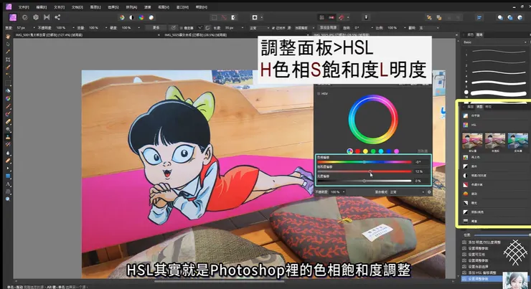Apply Auto Colors from the toolbar

141,17
